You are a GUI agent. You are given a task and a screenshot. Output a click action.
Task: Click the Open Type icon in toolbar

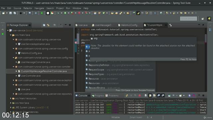(112, 13)
